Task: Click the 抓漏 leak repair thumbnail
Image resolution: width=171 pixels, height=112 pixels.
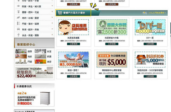Action: click(x=40, y=56)
